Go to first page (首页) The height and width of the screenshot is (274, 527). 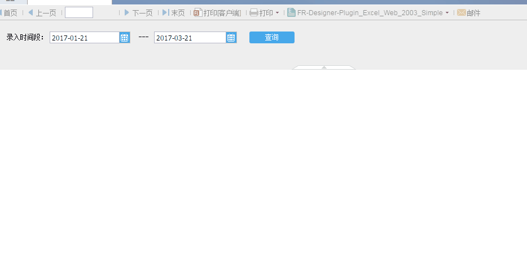coord(8,13)
